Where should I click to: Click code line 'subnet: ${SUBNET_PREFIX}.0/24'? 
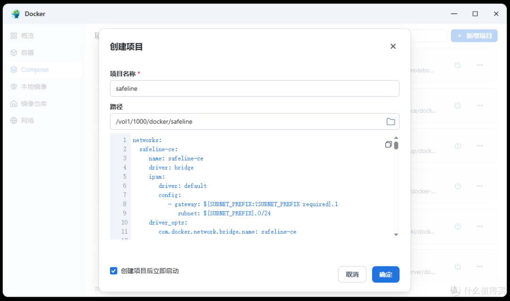[x=224, y=213]
